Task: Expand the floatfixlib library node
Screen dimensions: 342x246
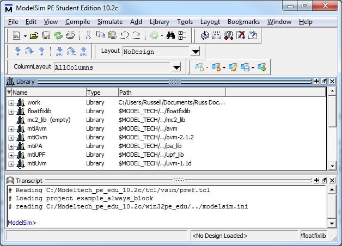Action: [x=11, y=112]
